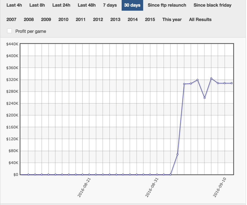Show results for 2015

(150, 20)
